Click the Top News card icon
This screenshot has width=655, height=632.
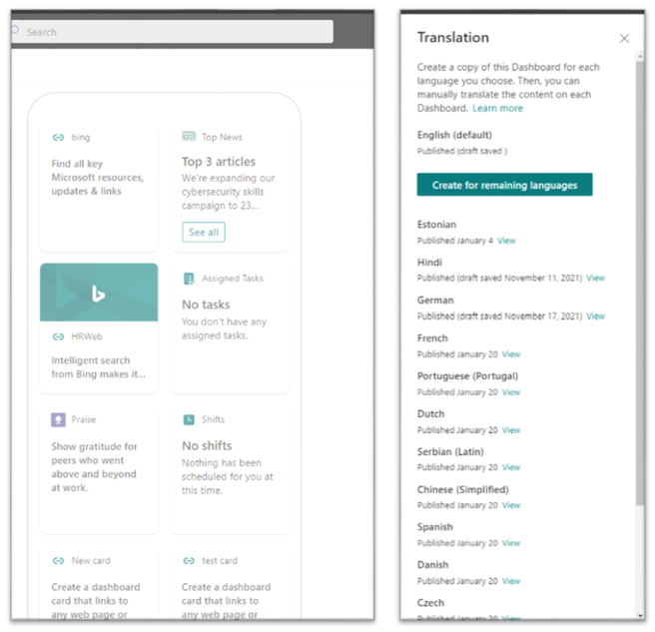coord(189,136)
